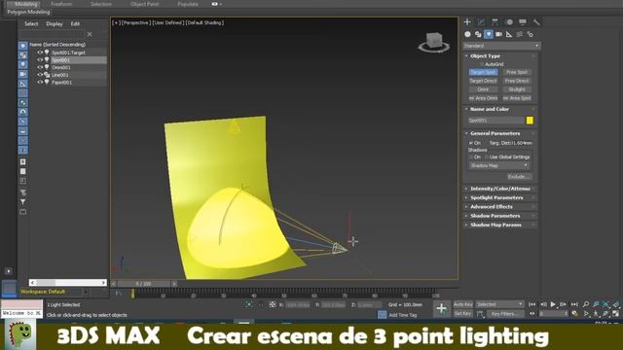
Task: Open the Display tab in command panel
Action: click(523, 21)
